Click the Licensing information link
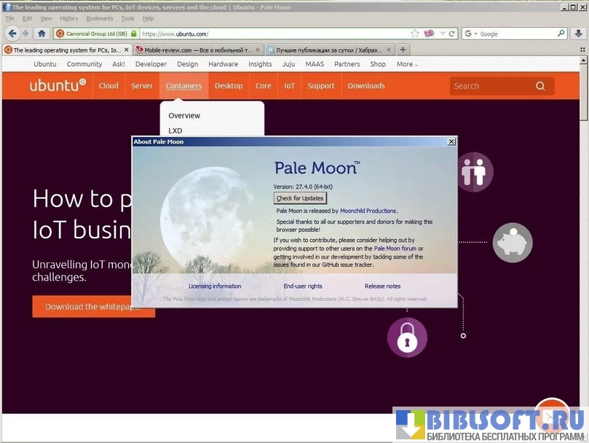Viewport: 589px width, 443px height. click(x=215, y=286)
